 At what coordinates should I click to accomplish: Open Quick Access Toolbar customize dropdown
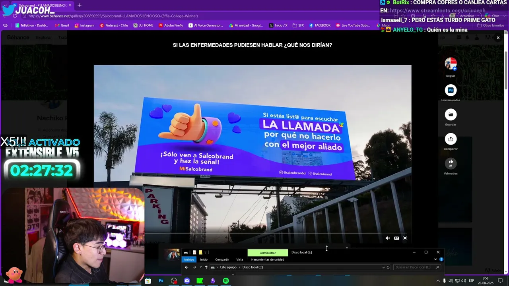(x=206, y=253)
